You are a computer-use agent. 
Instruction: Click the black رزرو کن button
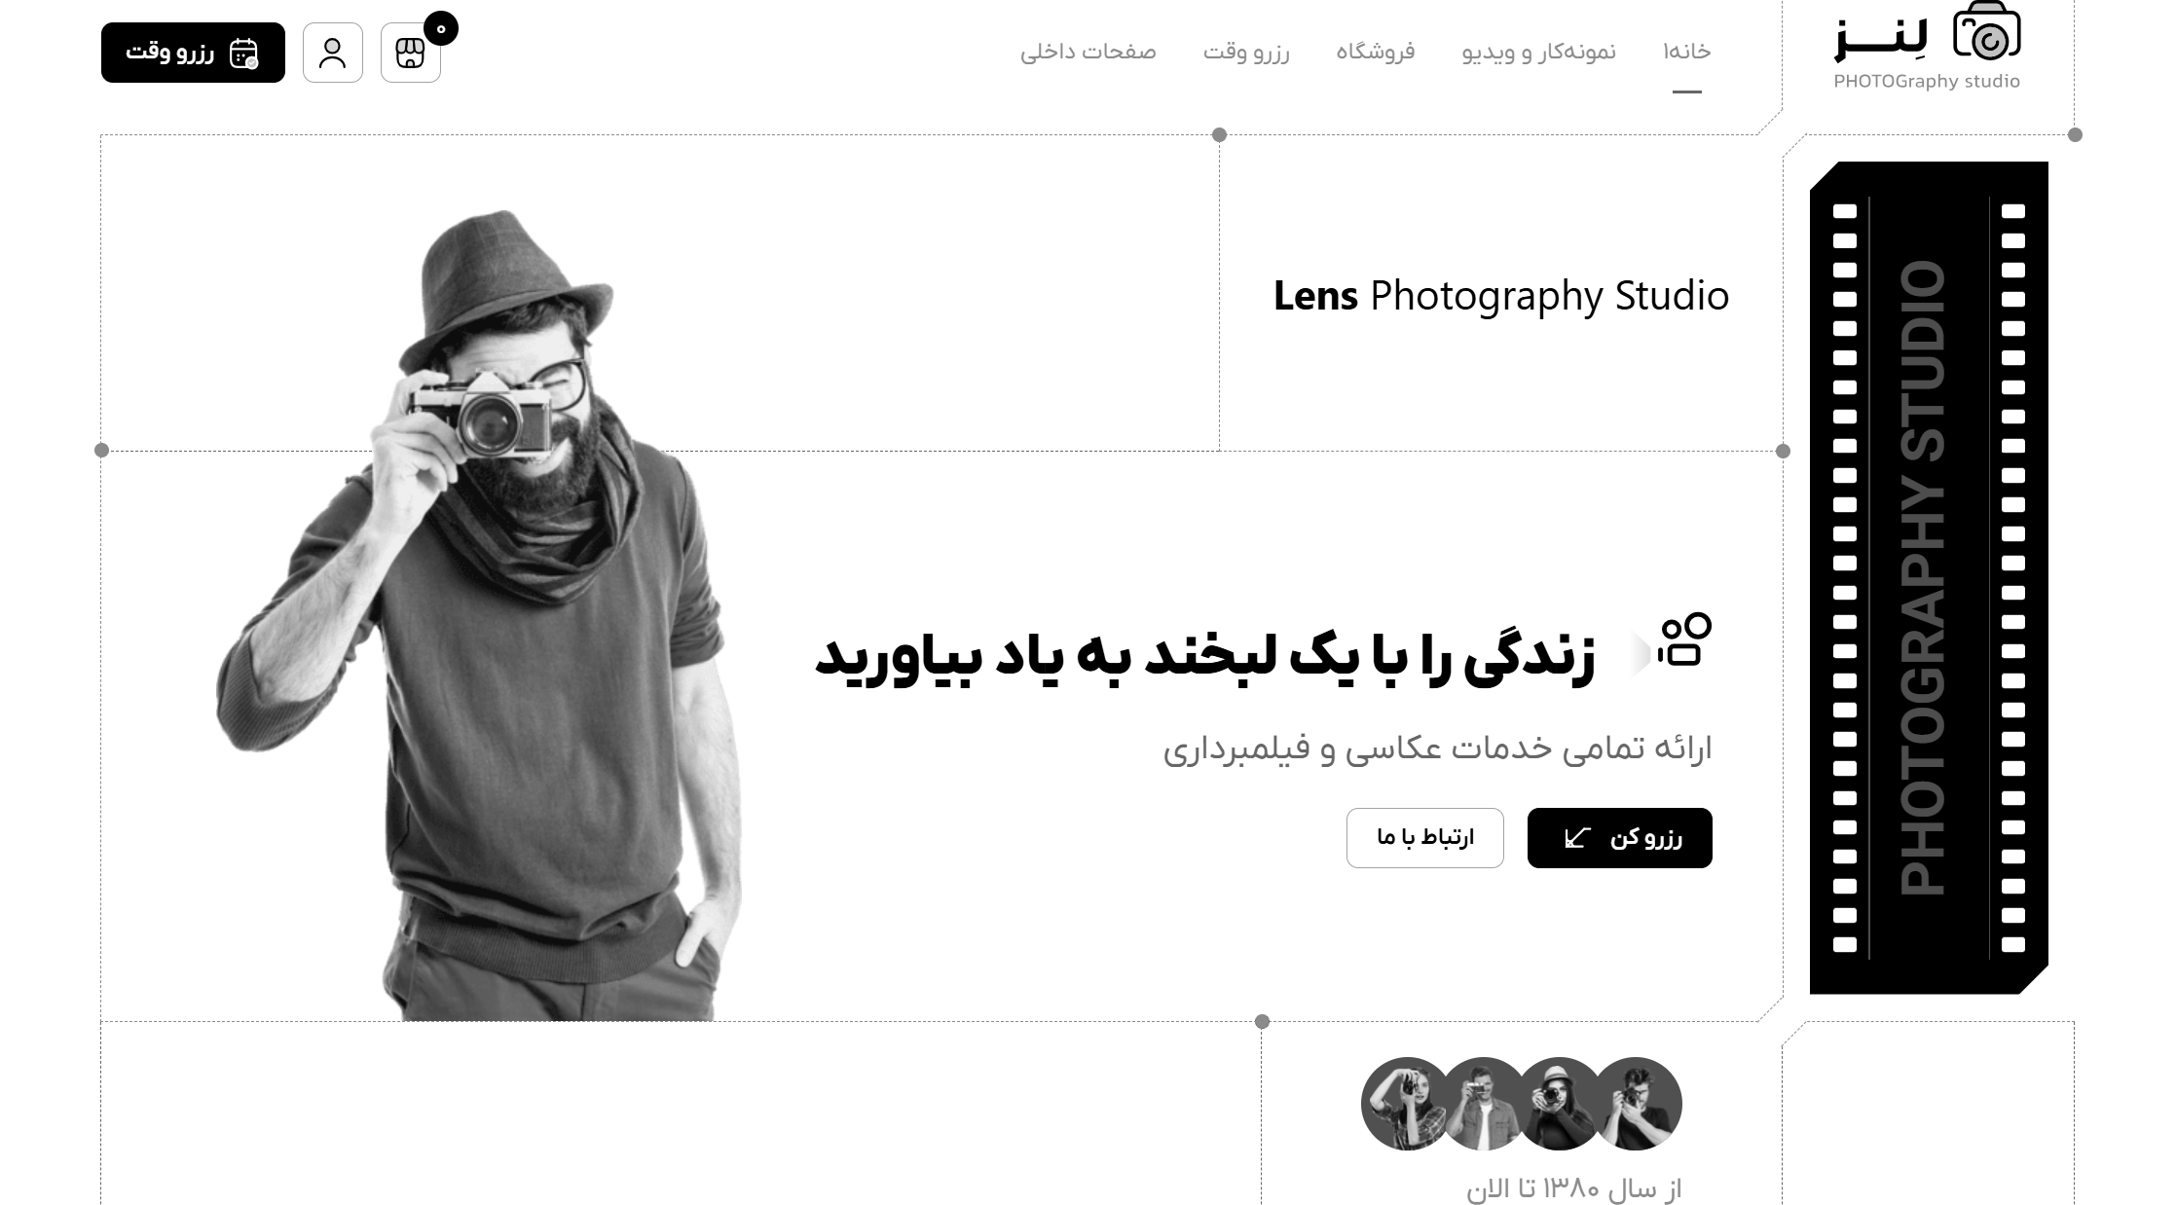(1620, 838)
